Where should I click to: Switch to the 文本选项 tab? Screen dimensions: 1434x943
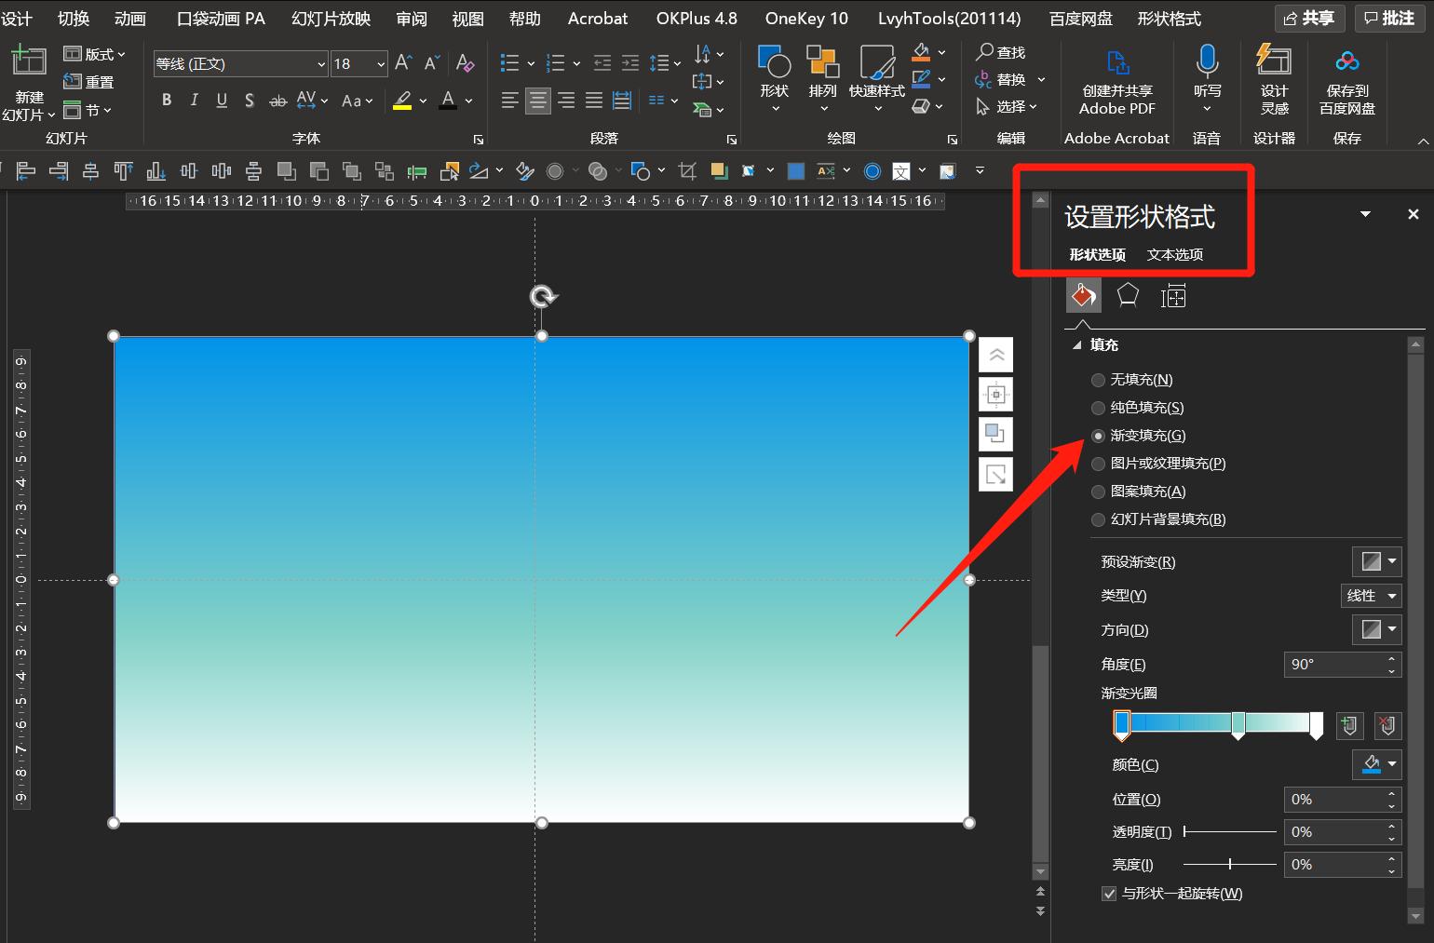pos(1174,254)
